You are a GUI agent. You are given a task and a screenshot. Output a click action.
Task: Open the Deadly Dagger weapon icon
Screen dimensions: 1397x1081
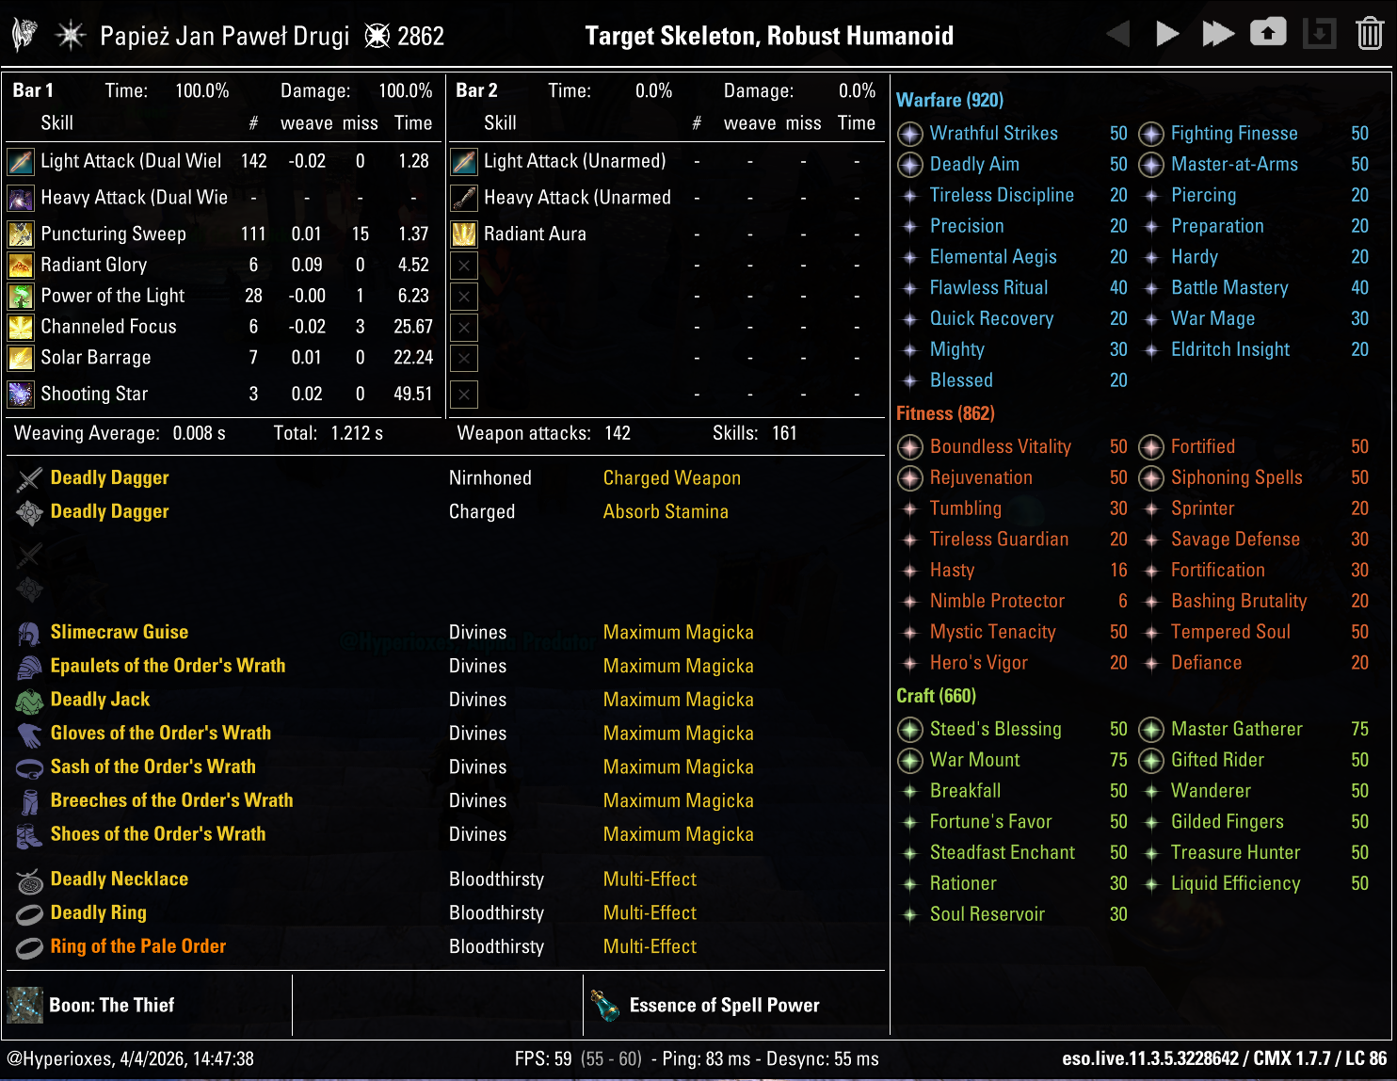(x=29, y=477)
